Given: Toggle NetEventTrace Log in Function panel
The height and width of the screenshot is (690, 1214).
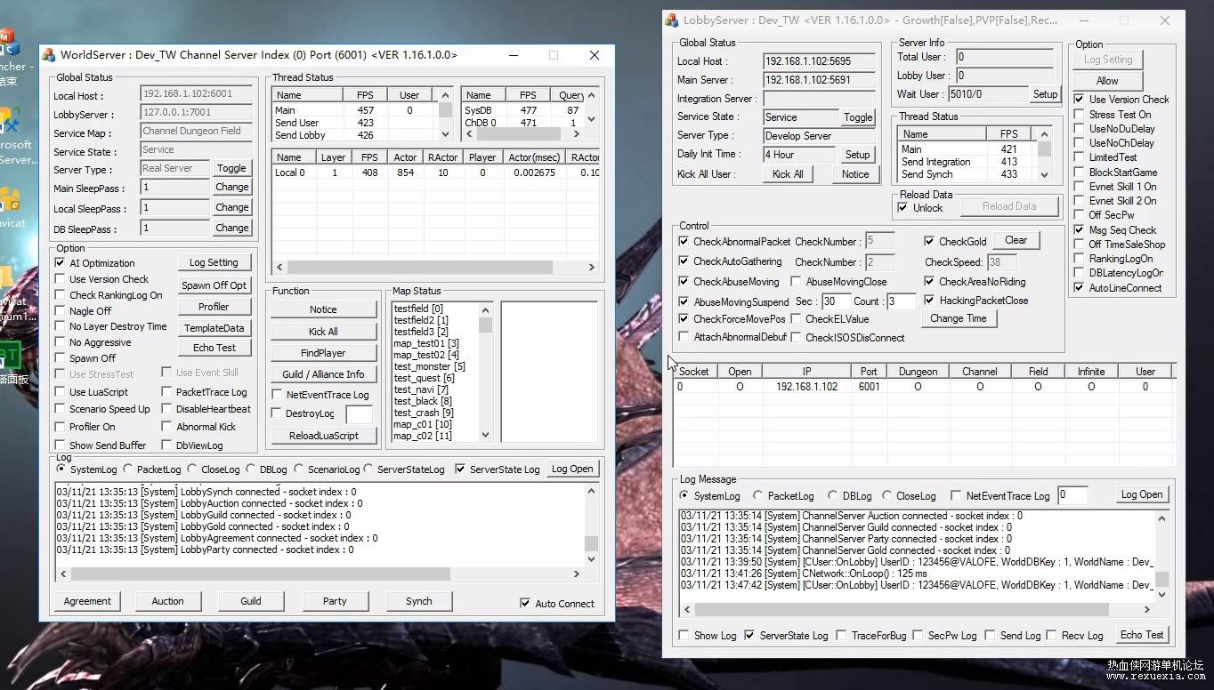Looking at the screenshot, I should tap(277, 395).
